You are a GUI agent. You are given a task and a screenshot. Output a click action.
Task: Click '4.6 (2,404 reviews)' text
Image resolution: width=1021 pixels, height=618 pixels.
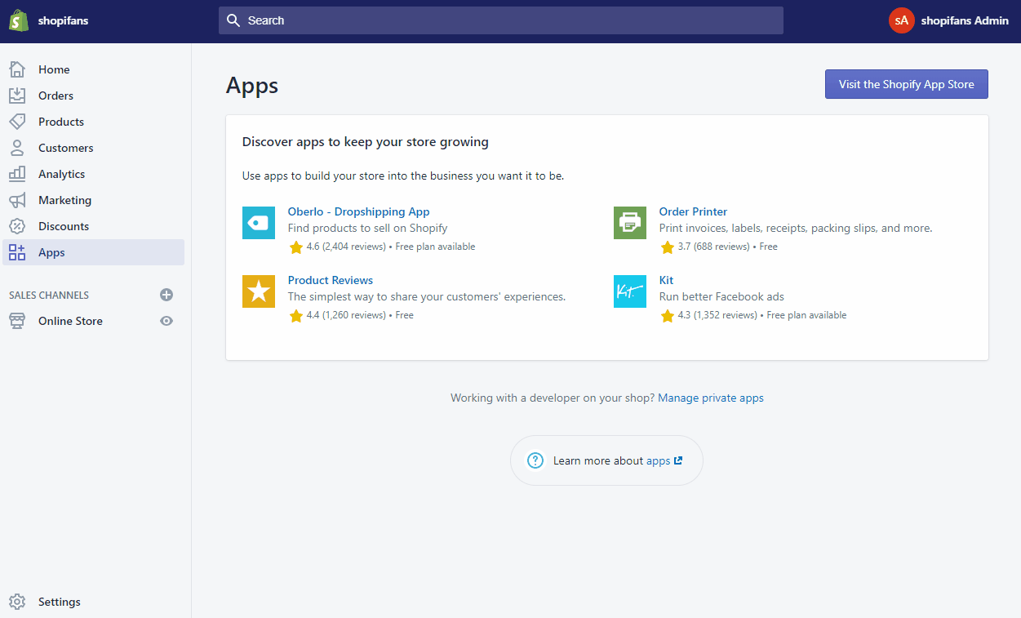[x=346, y=247]
